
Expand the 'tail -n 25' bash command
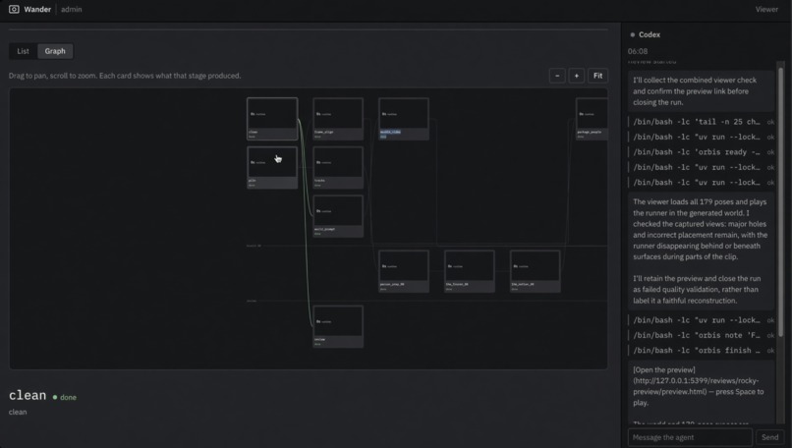point(701,122)
